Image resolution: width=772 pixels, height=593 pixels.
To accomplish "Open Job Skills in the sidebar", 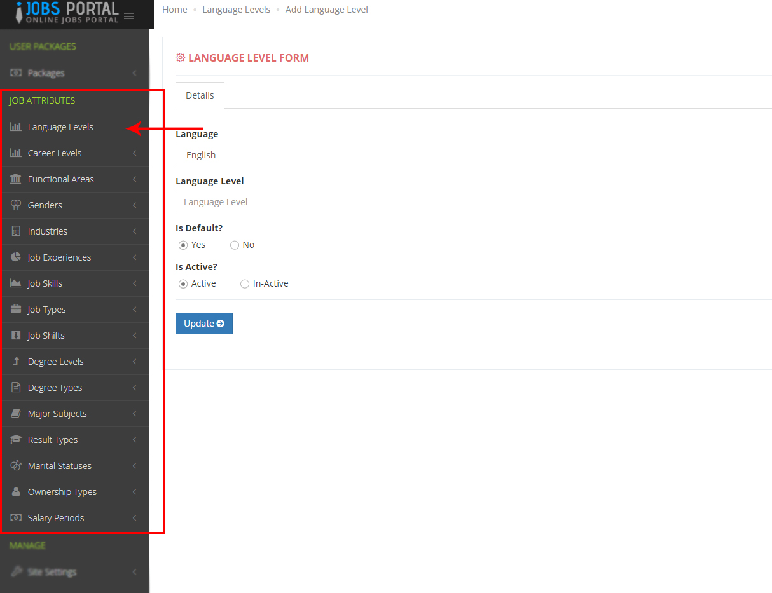I will click(x=45, y=283).
